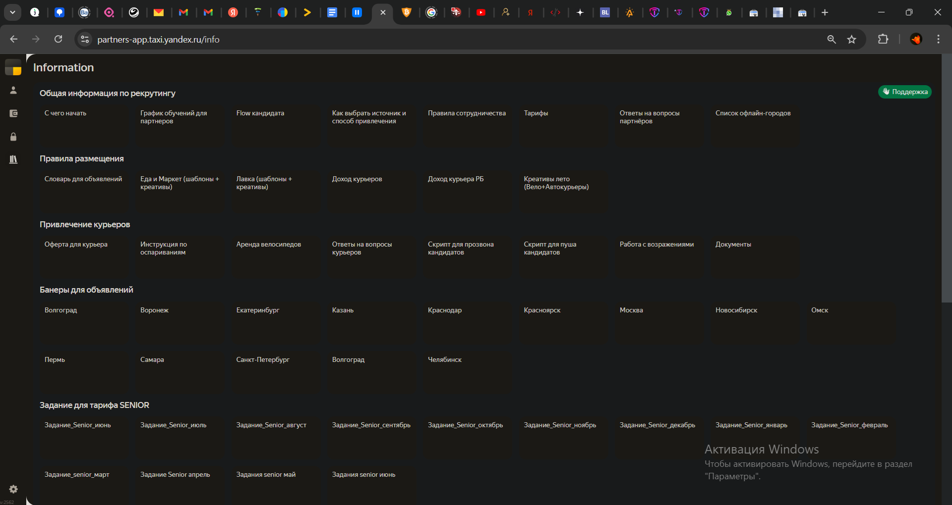
Task: Open the 'Словарь для объявлений' card
Action: click(x=83, y=191)
